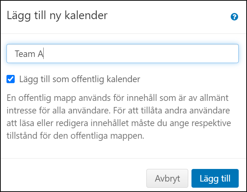The image size is (247, 192).
Task: Disable adding as public calendar
Action: click(x=11, y=79)
